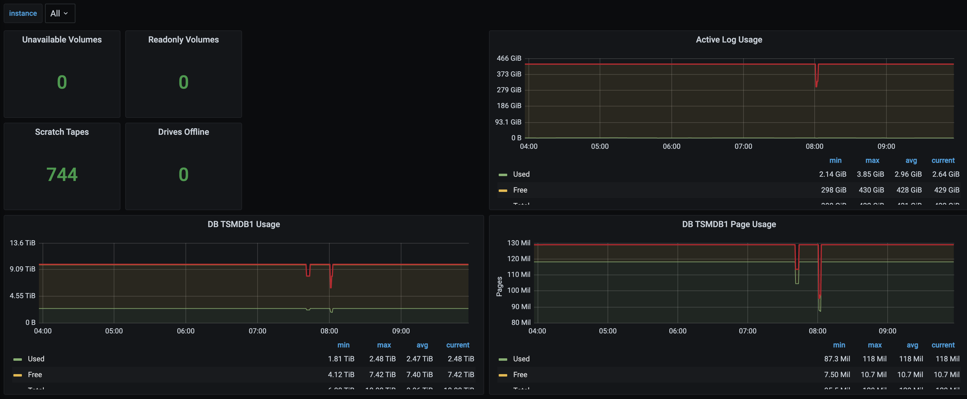Click Free yellow swatch in Active Log legend

pos(503,190)
